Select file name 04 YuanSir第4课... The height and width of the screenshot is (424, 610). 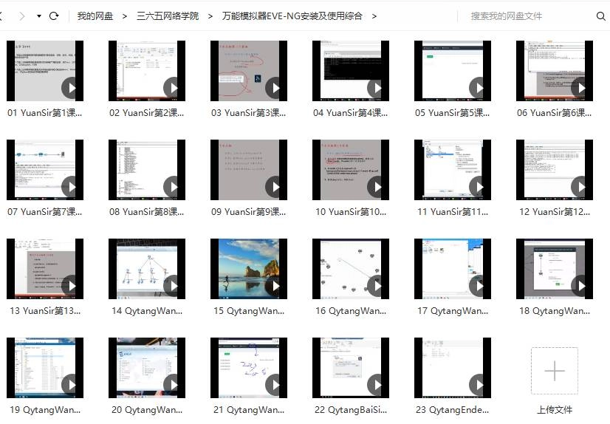(351, 113)
